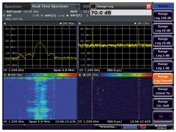The width and height of the screenshot is (176, 132).
Task: Choose Range Log 5 dB softkey
Action: (163, 54)
